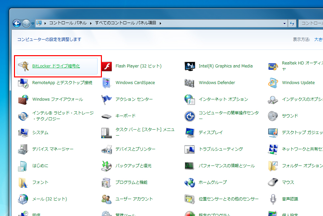Select コントロール パネル breadcrumb segment
The width and height of the screenshot is (323, 216).
pos(68,23)
